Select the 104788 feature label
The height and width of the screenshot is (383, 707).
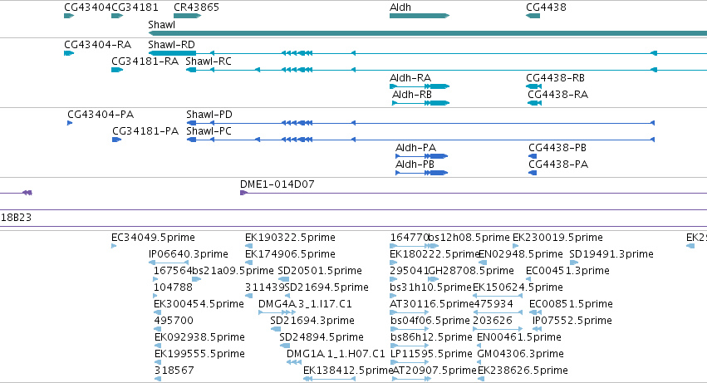pos(173,287)
